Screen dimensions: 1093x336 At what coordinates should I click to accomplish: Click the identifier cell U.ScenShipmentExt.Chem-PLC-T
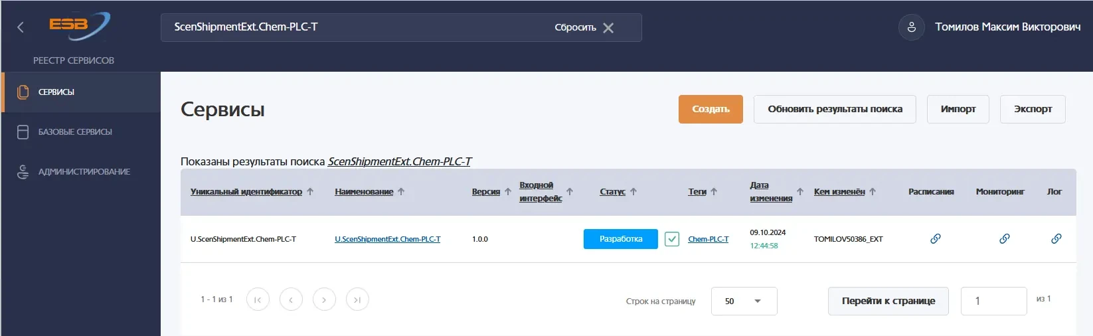point(243,239)
